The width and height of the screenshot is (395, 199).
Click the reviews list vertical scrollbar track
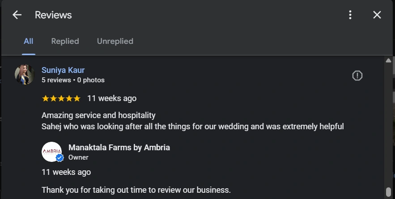click(x=388, y=125)
